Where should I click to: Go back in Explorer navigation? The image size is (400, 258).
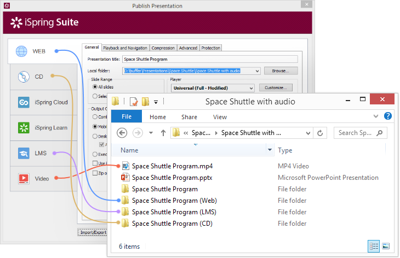tap(122, 133)
